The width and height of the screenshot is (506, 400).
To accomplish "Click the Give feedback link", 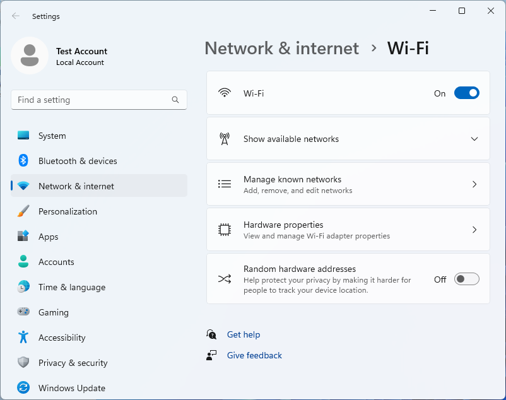I will click(x=254, y=355).
